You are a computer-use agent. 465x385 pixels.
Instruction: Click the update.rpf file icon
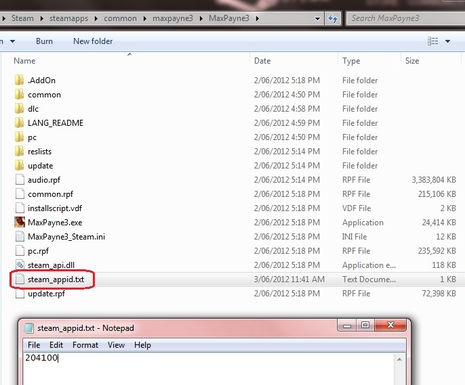tap(20, 293)
